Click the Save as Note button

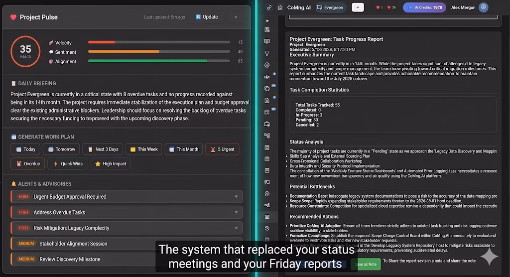click(x=366, y=265)
